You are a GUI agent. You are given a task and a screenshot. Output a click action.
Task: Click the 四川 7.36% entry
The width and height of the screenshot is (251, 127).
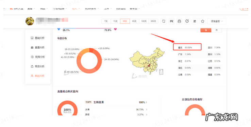pyautogui.click(x=214, y=48)
